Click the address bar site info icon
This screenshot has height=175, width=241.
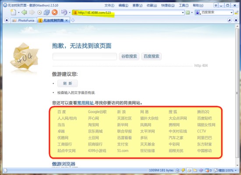click(x=75, y=12)
